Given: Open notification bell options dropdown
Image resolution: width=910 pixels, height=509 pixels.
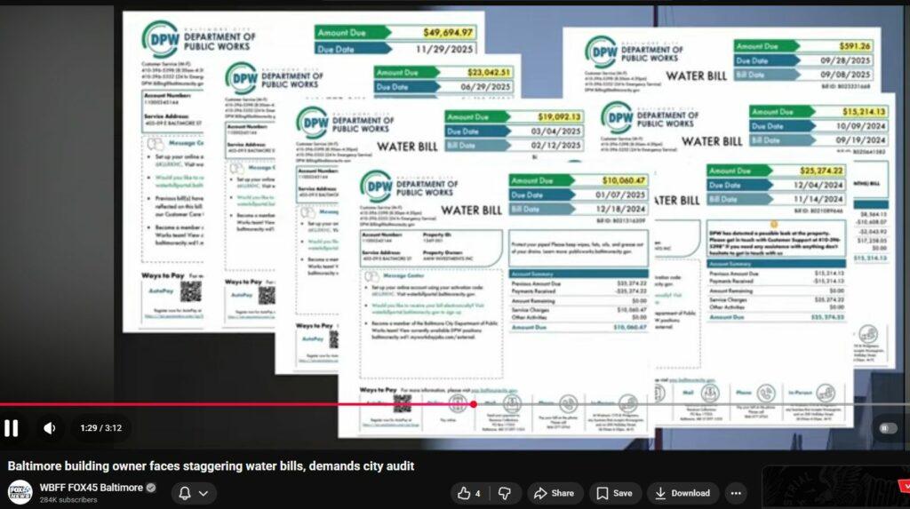Looking at the screenshot, I should tap(193, 493).
